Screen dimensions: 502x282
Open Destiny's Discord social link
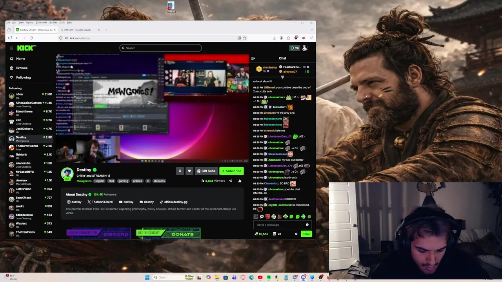pyautogui.click(x=147, y=202)
